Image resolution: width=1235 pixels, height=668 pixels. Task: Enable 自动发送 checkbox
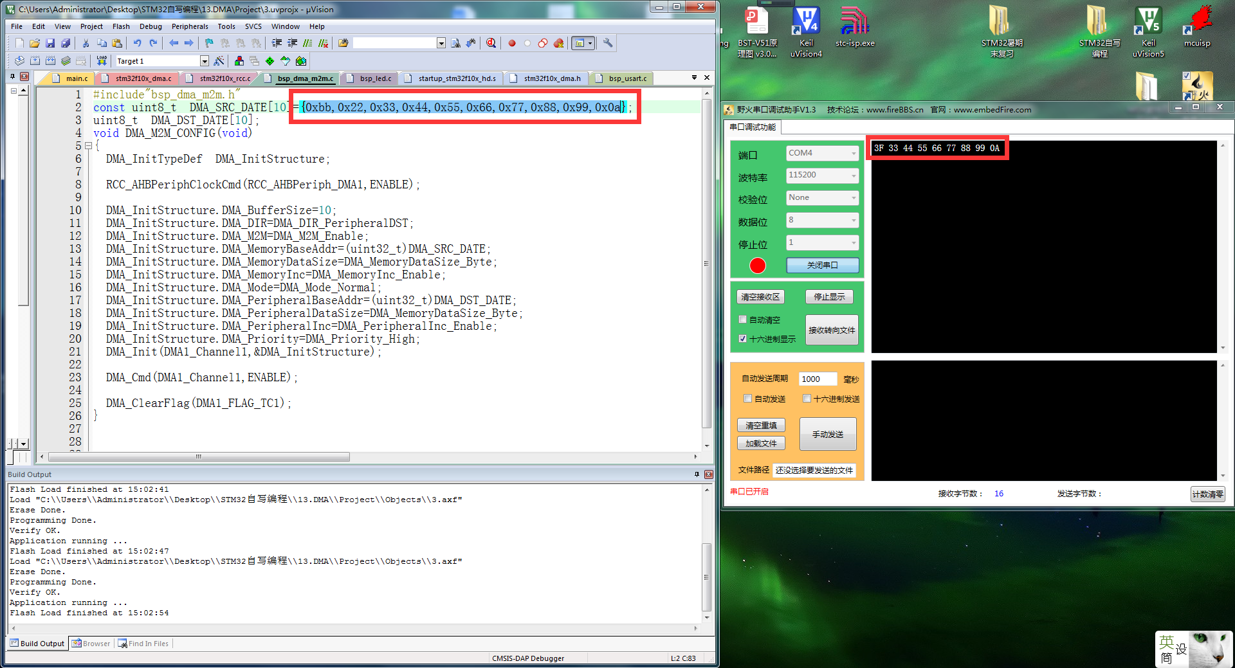747,399
